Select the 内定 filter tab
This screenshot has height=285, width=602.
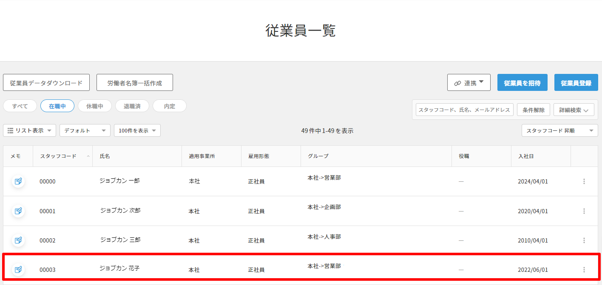click(169, 106)
